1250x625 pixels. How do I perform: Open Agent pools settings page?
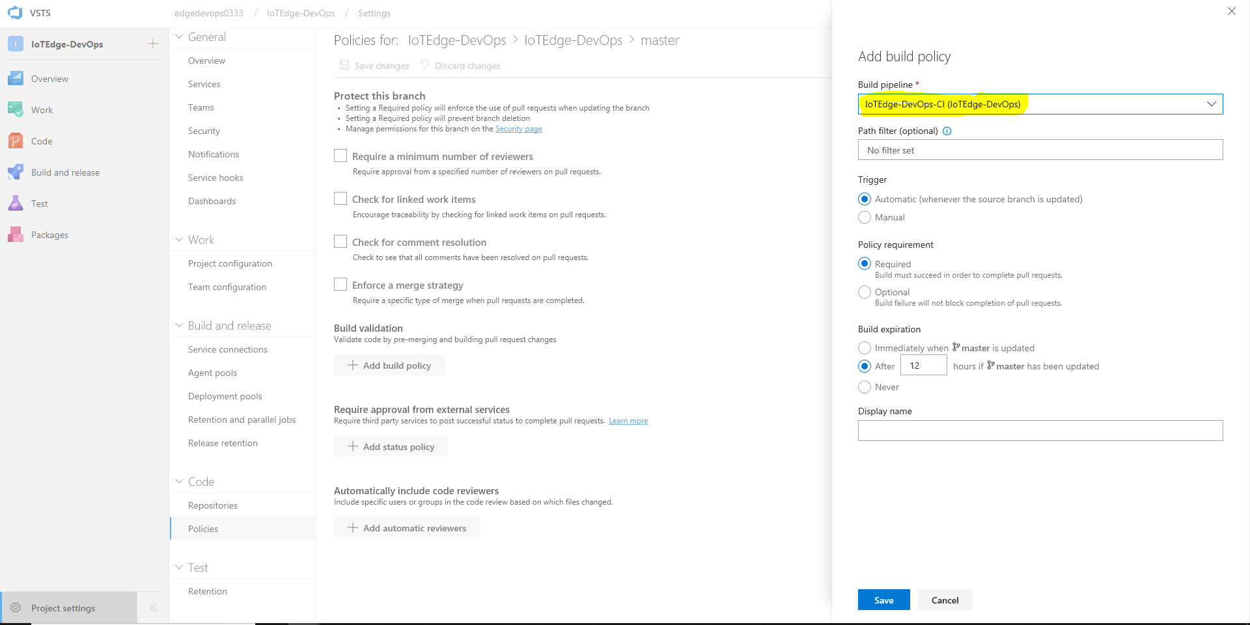pos(212,373)
